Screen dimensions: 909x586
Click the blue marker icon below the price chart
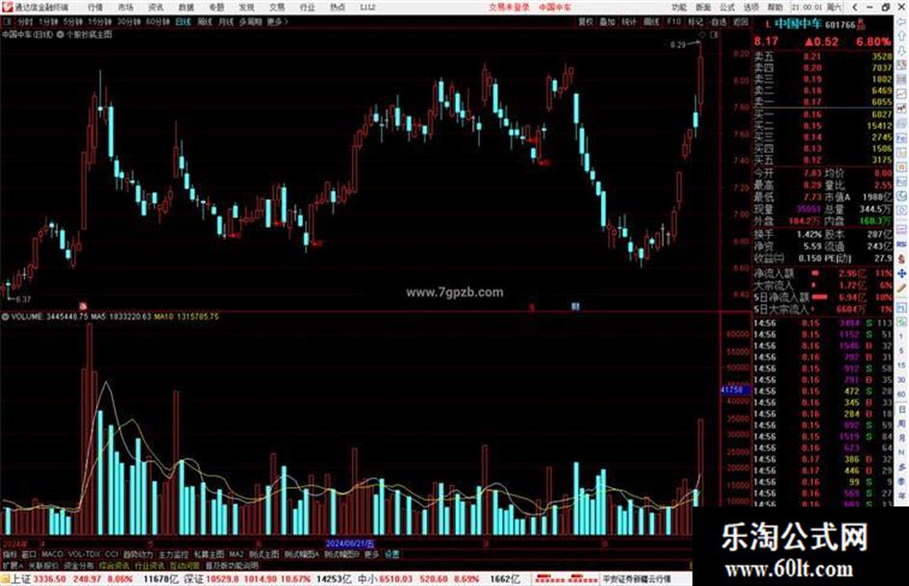(x=575, y=306)
